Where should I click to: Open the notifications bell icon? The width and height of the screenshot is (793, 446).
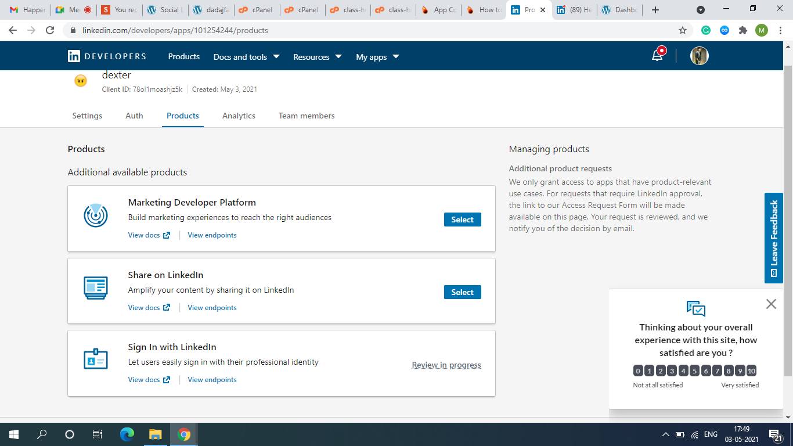point(657,56)
